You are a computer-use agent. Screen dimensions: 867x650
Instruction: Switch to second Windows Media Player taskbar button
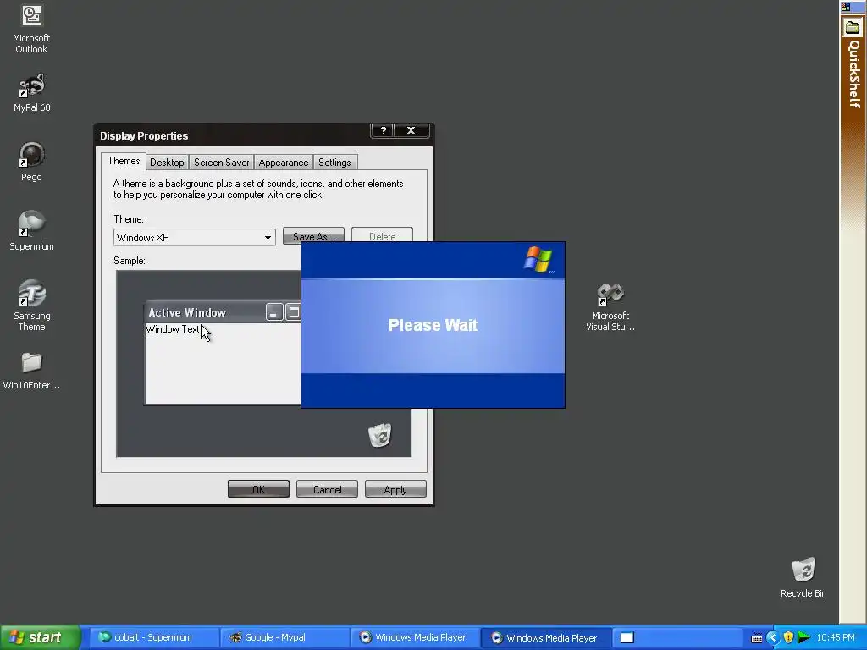(x=546, y=637)
